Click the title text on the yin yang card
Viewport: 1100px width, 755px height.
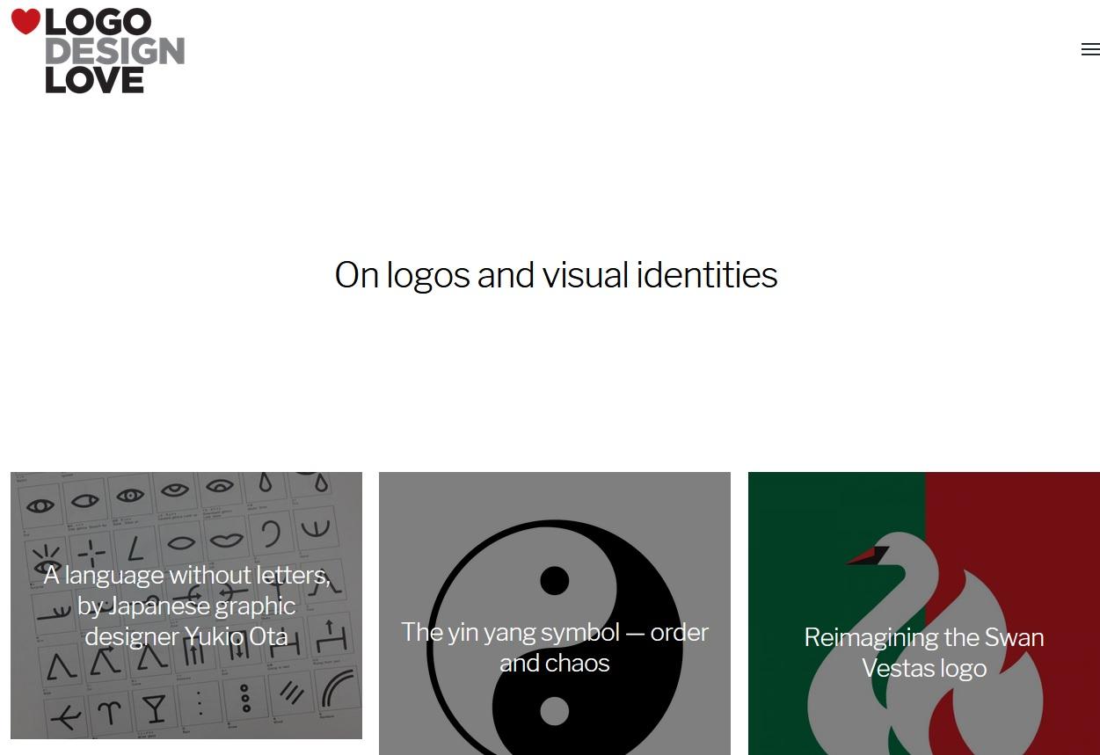tap(554, 647)
